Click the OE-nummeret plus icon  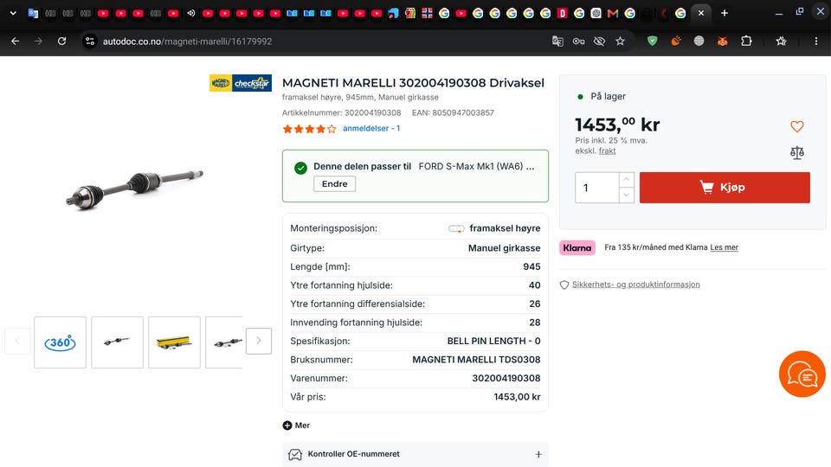coord(538,454)
